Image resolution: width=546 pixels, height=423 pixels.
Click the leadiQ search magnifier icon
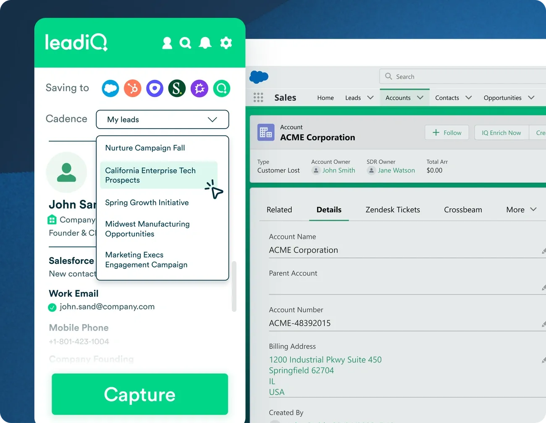click(x=185, y=43)
